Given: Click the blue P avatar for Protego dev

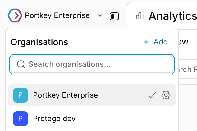Looking at the screenshot, I should click(21, 119).
